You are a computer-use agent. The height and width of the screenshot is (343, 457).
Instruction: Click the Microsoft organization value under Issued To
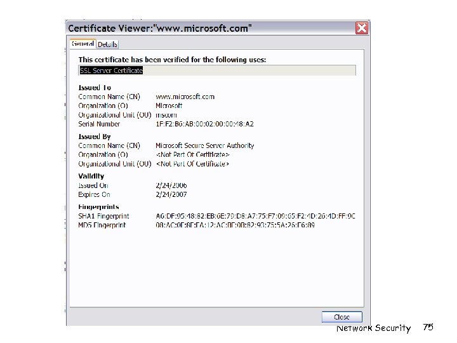click(169, 105)
